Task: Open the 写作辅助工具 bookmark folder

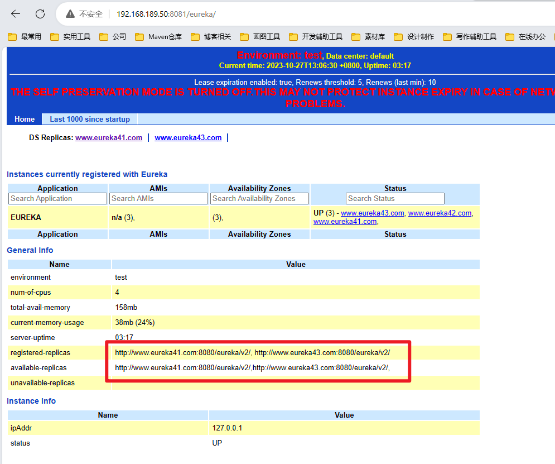Action: 470,36
